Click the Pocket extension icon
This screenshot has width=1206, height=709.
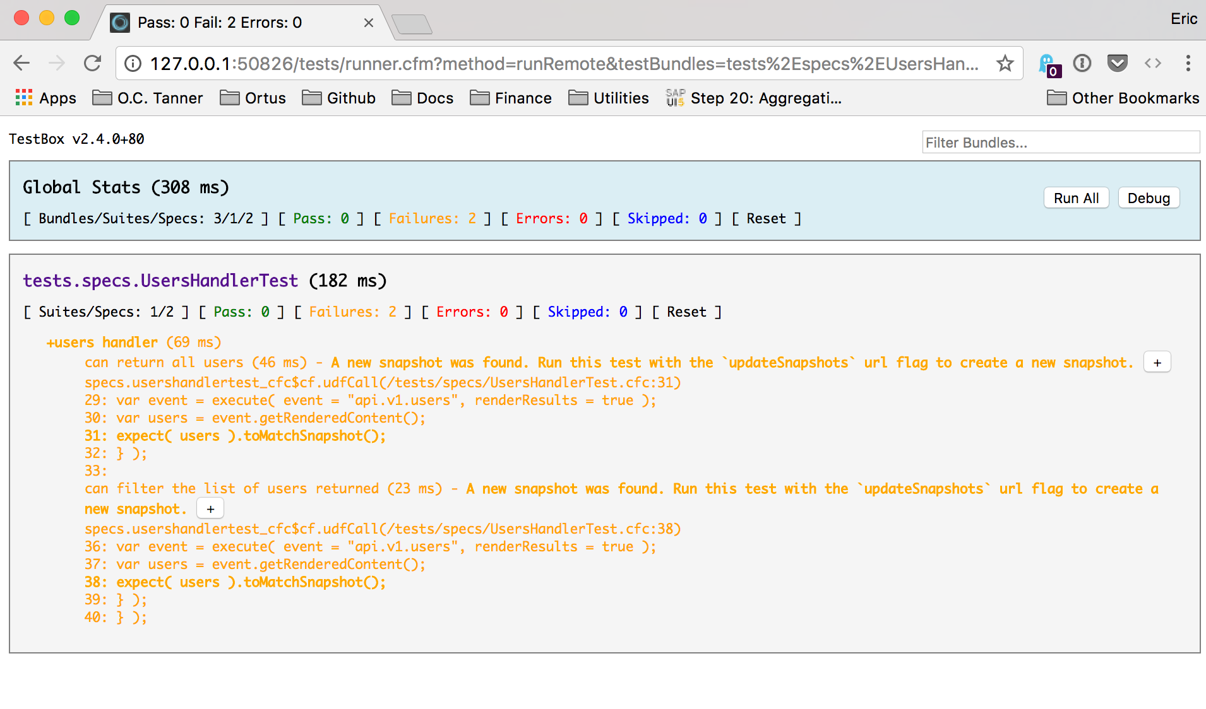tap(1117, 63)
